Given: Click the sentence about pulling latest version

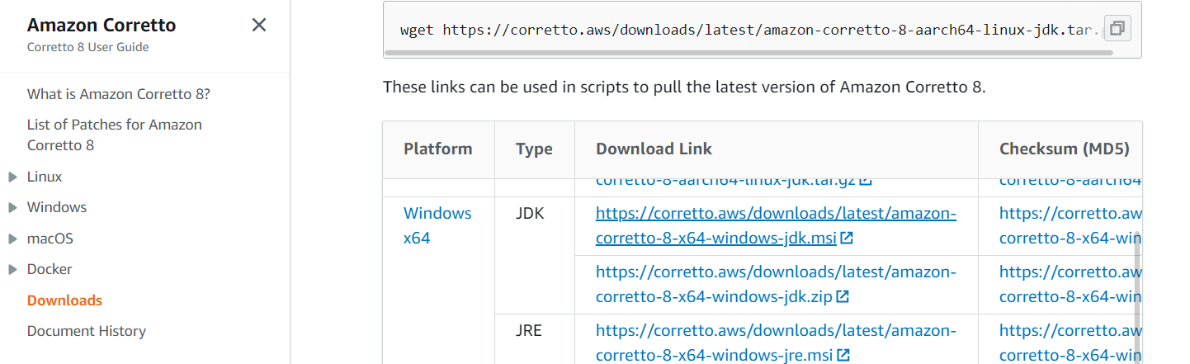Looking at the screenshot, I should [x=684, y=87].
